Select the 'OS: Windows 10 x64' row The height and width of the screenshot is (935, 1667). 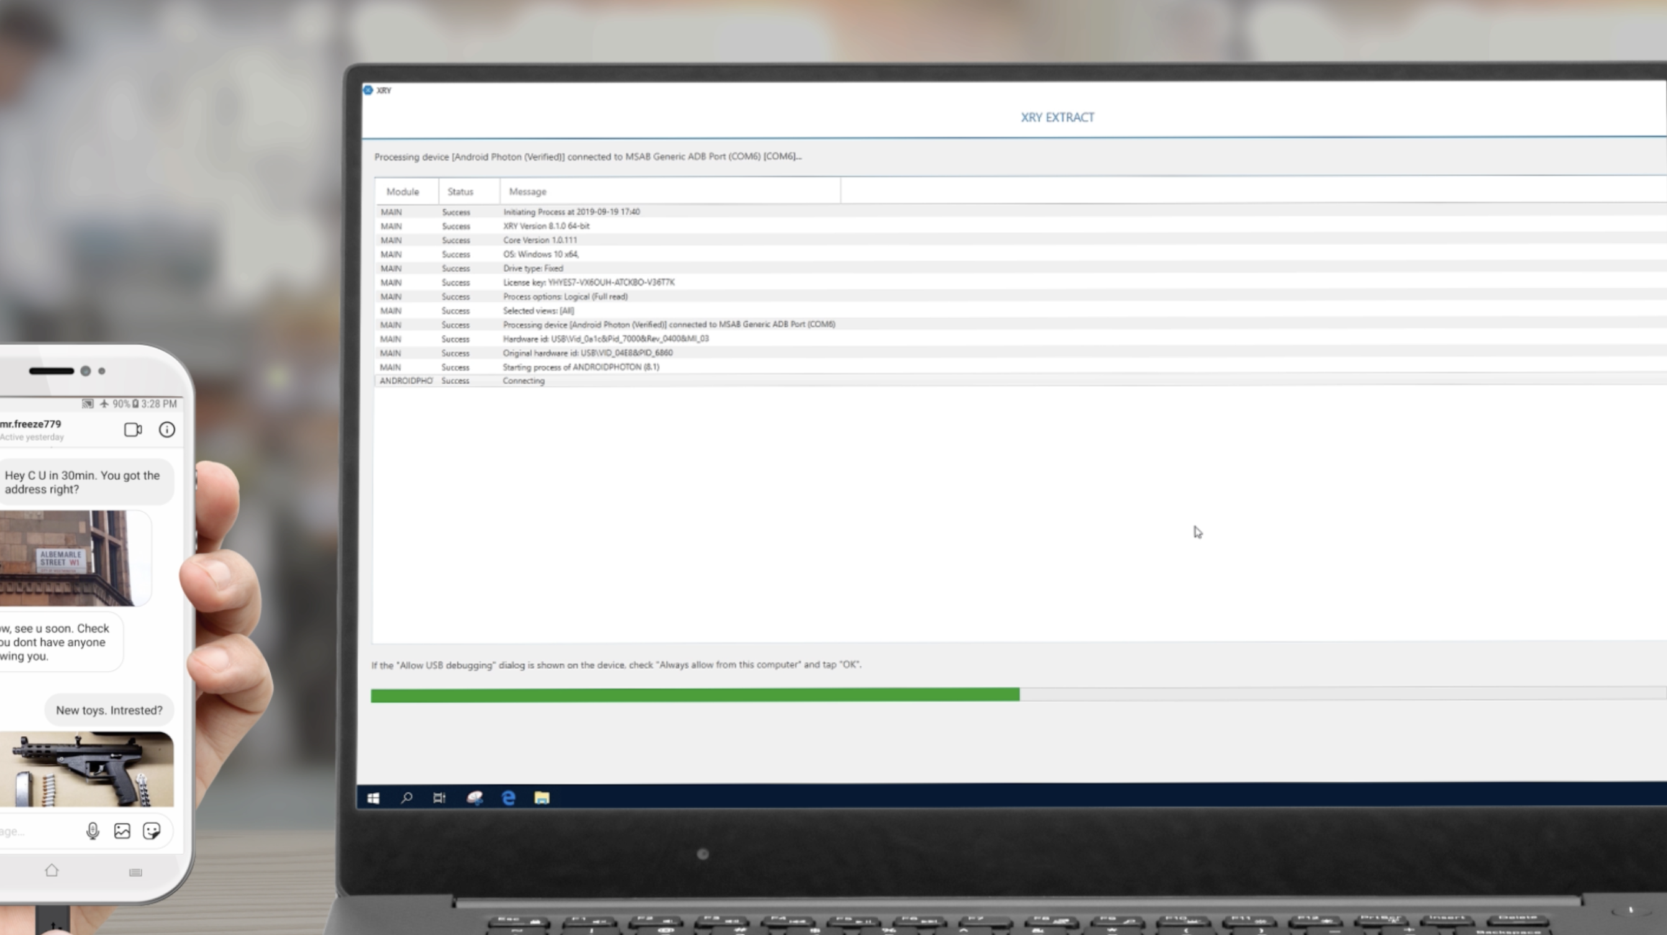point(1020,255)
